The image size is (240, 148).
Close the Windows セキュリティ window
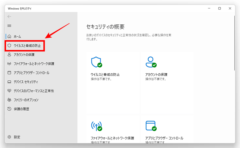[x=230, y=8]
